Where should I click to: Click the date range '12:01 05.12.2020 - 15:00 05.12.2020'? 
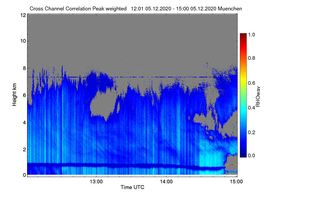click(173, 9)
